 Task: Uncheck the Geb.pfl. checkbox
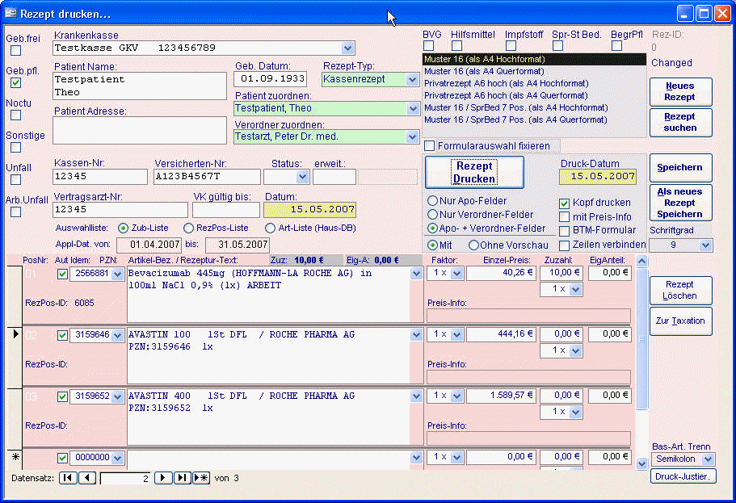tap(15, 83)
